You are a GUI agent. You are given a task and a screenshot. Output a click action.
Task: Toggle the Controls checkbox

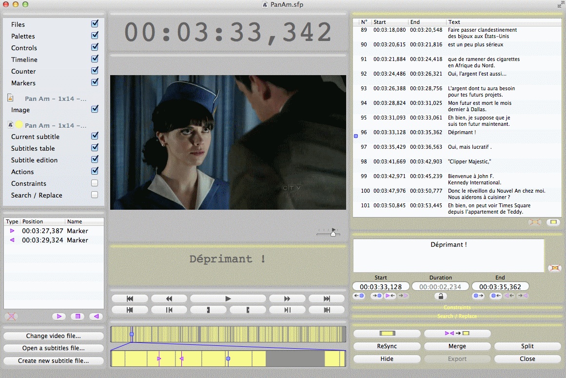point(95,47)
